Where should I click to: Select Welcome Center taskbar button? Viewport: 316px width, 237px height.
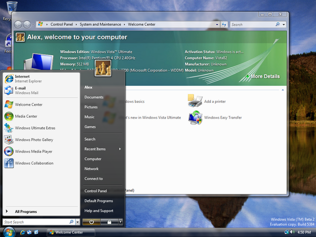71,232
